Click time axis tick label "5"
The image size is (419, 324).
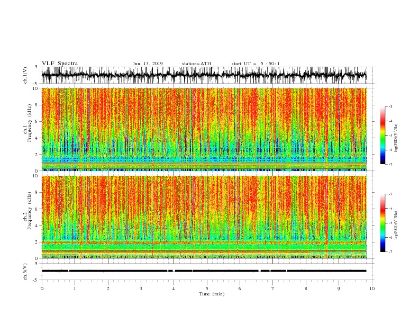click(207, 289)
